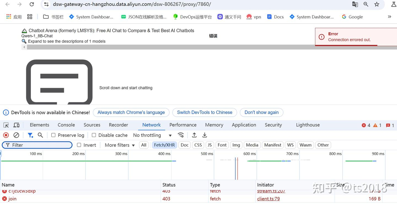The height and width of the screenshot is (204, 397).
Task: Open network search magnifier icon
Action: tap(40, 135)
